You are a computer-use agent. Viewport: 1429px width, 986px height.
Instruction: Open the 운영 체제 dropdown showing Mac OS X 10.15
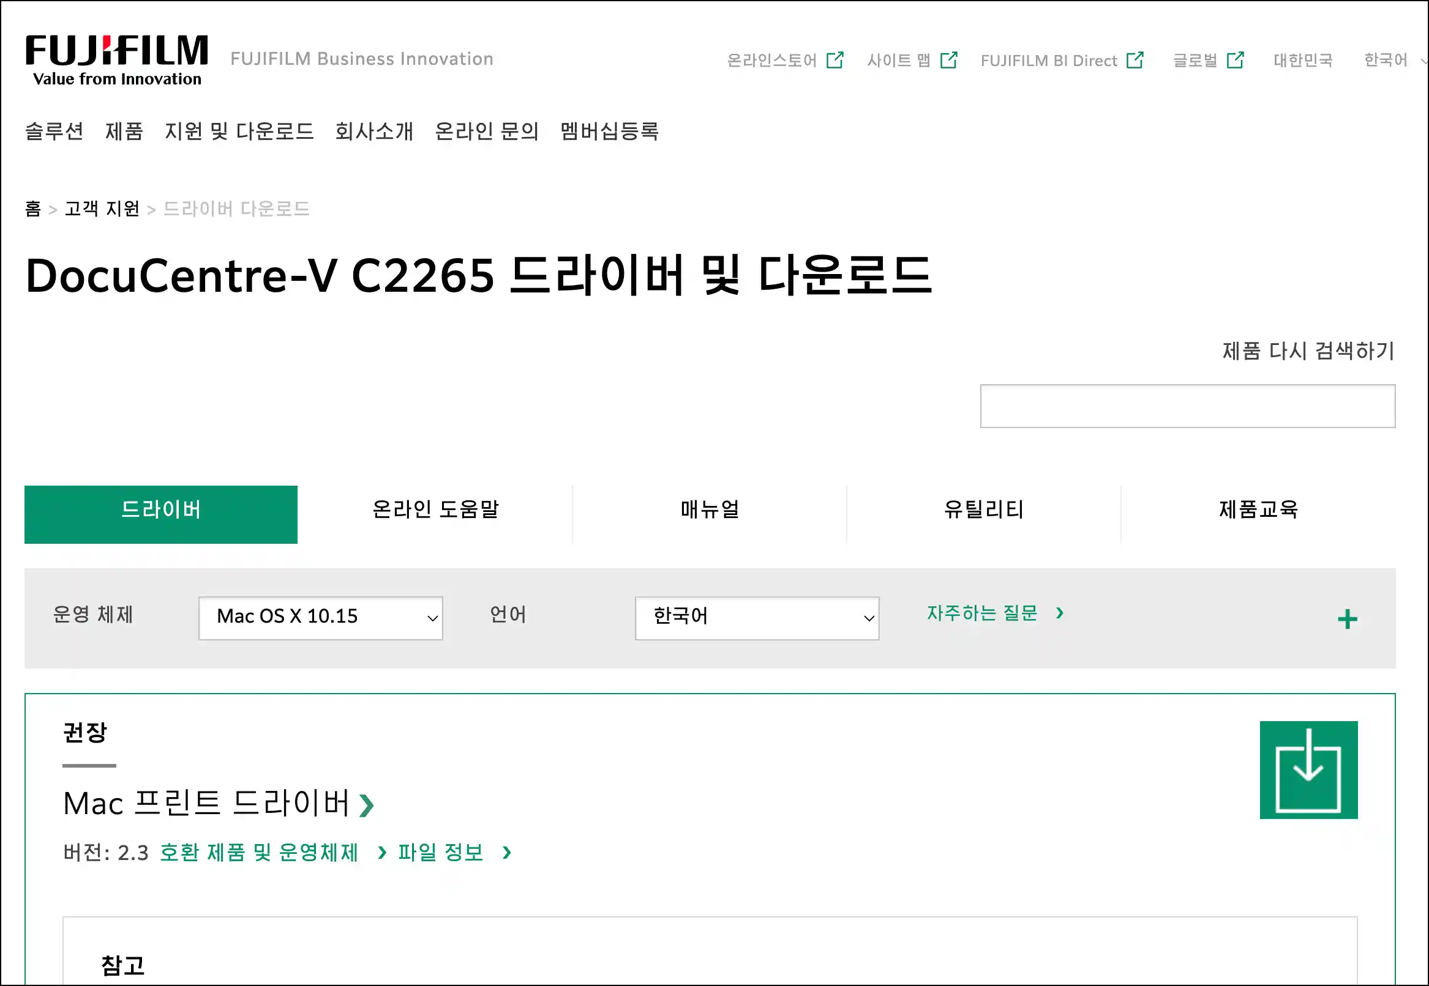coord(320,618)
